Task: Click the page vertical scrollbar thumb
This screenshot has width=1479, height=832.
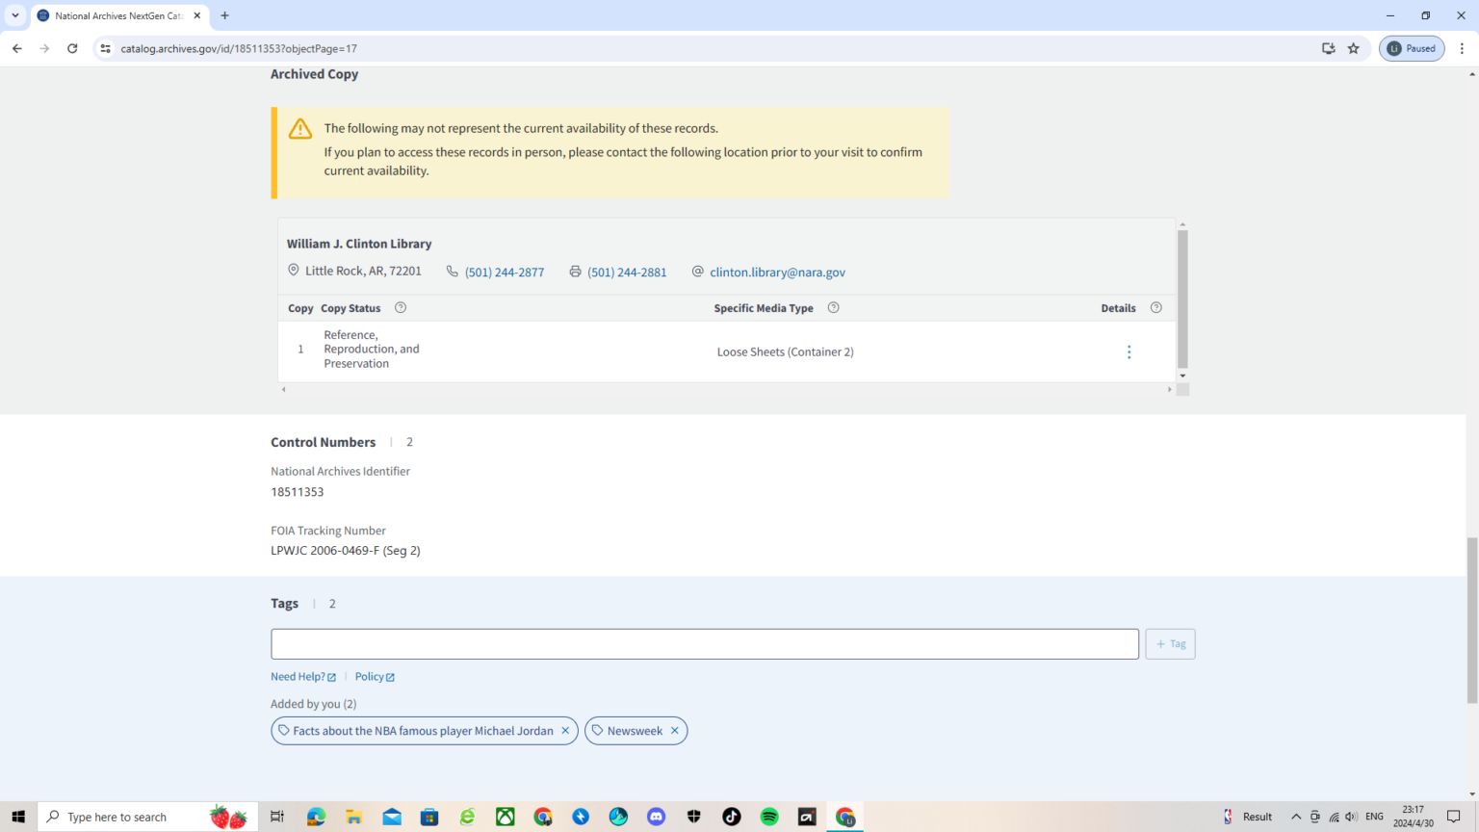Action: (x=1471, y=621)
